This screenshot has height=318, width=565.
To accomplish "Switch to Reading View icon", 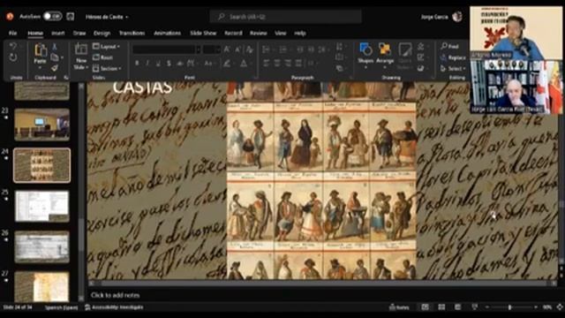I will [457, 307].
